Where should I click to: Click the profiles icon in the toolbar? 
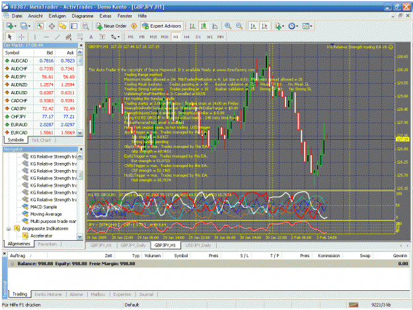coord(24,26)
